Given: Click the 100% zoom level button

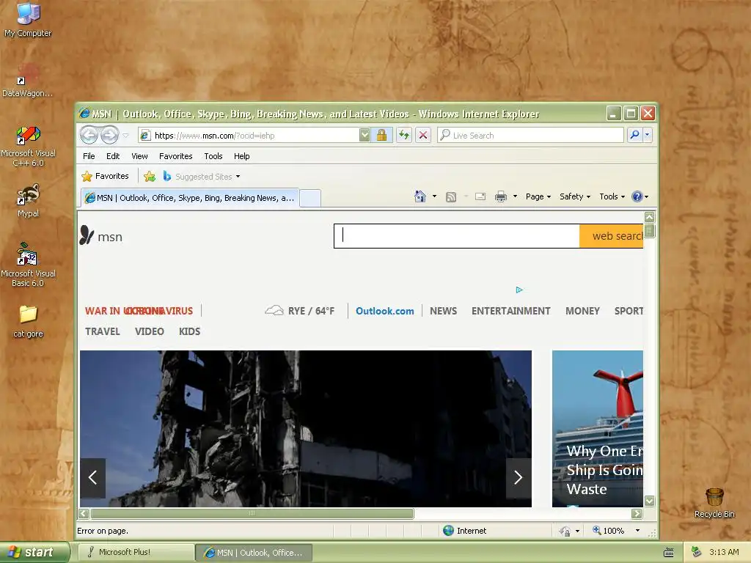Looking at the screenshot, I should [x=608, y=531].
